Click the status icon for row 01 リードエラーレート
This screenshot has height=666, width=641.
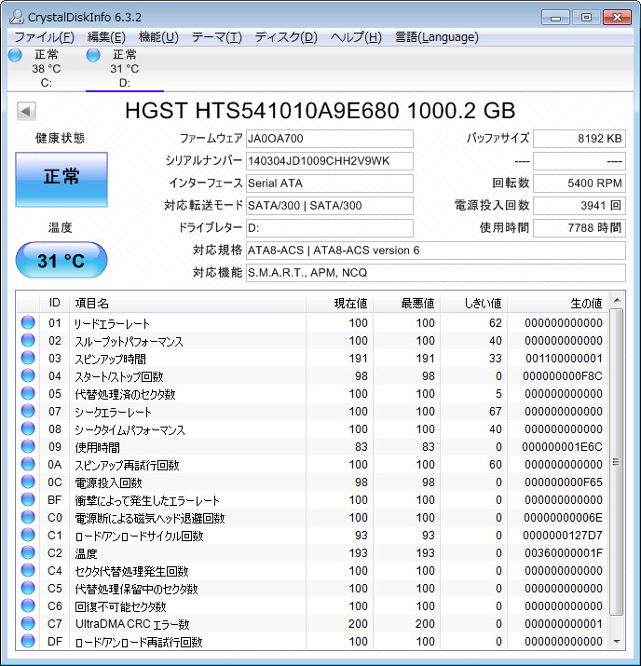coord(28,323)
